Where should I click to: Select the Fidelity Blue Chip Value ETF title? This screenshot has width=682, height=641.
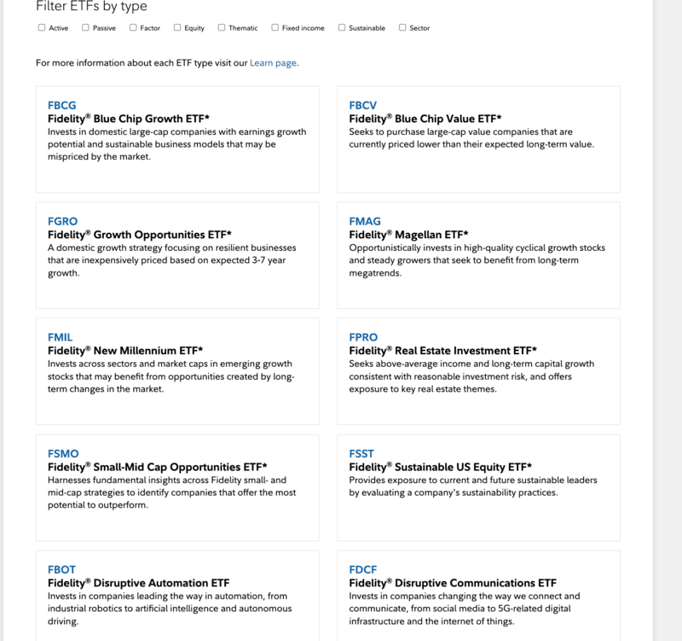click(x=425, y=119)
